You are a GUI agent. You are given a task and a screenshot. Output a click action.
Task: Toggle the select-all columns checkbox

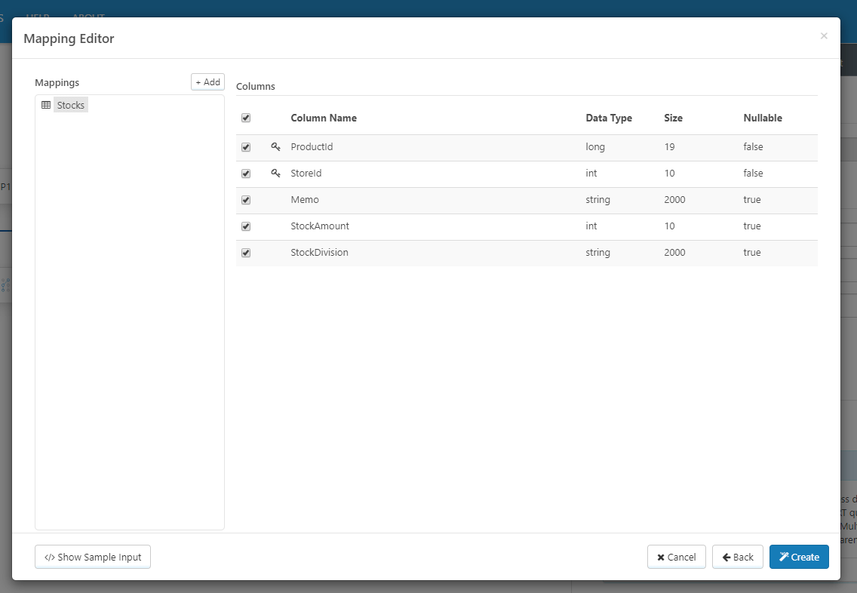point(246,118)
